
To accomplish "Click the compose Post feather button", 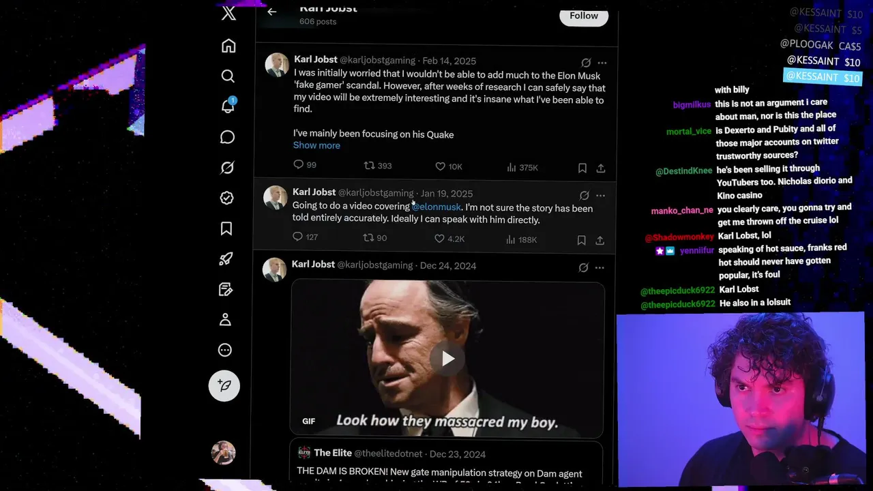I will 224,385.
